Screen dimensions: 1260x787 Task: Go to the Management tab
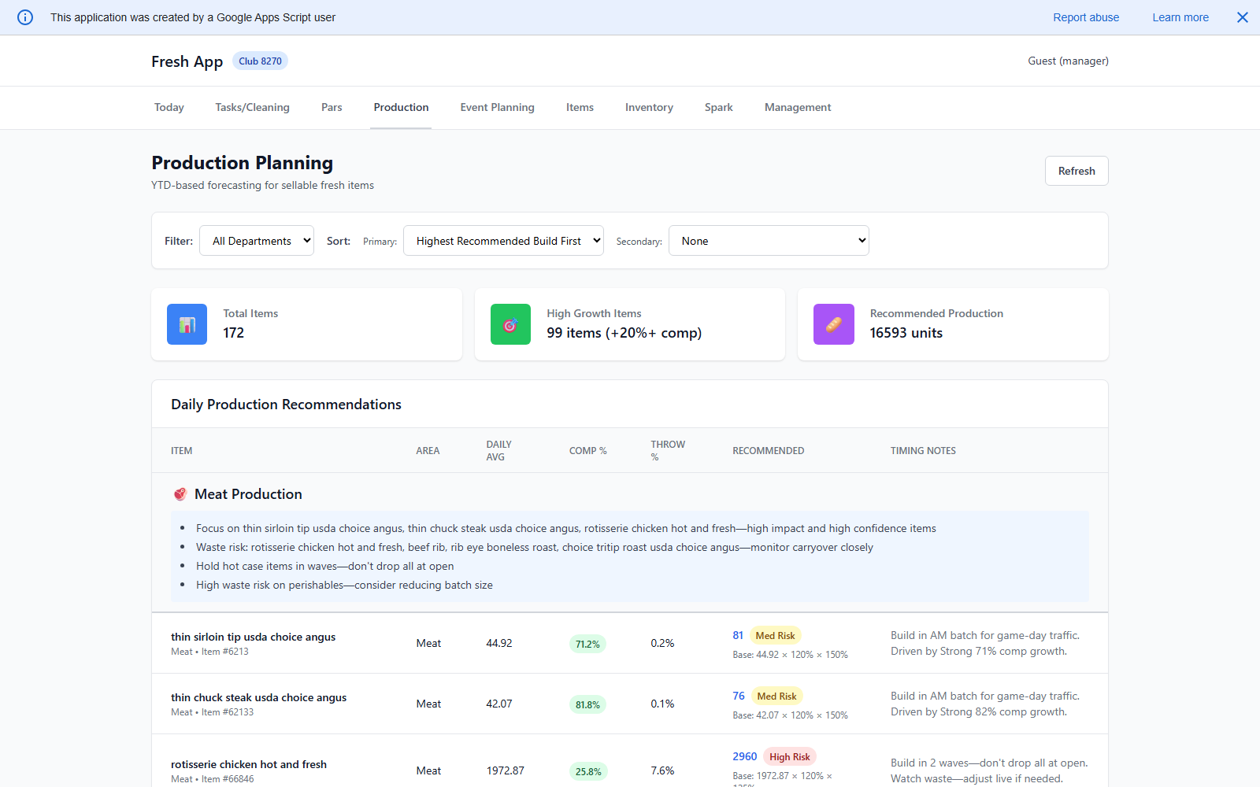(797, 107)
